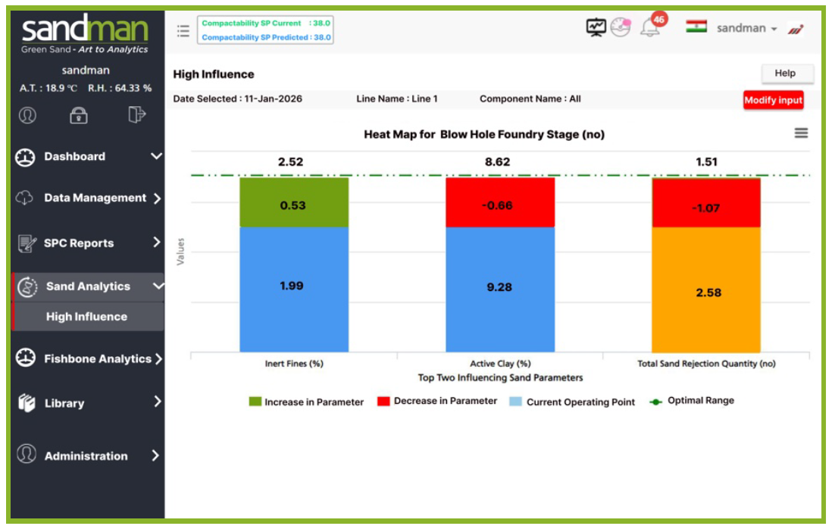
Task: Click Compactability SP Predicted : 38.0 text
Action: point(266,37)
